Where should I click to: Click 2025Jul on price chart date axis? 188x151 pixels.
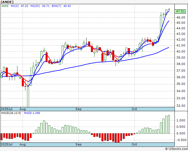coord(7,109)
